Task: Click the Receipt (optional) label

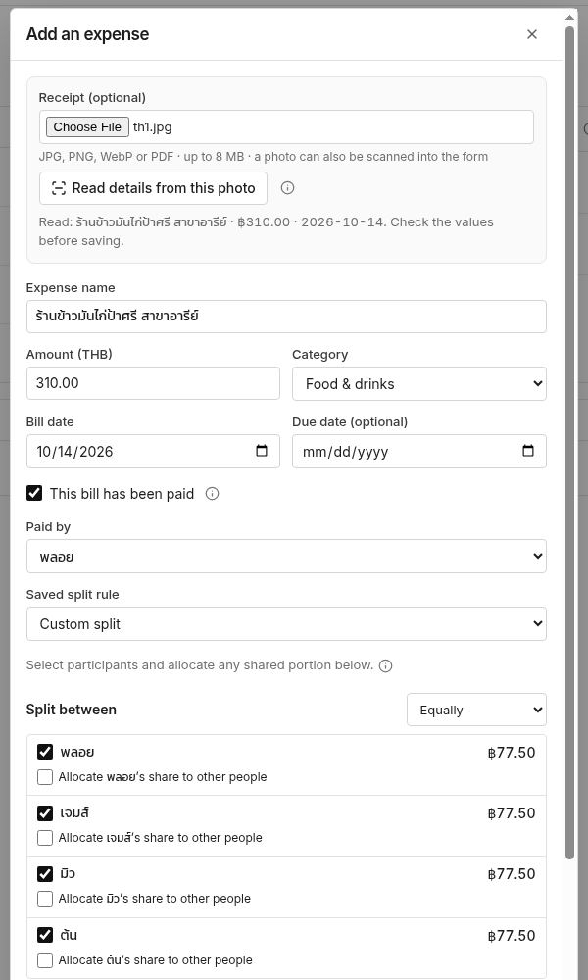Action: 92,97
